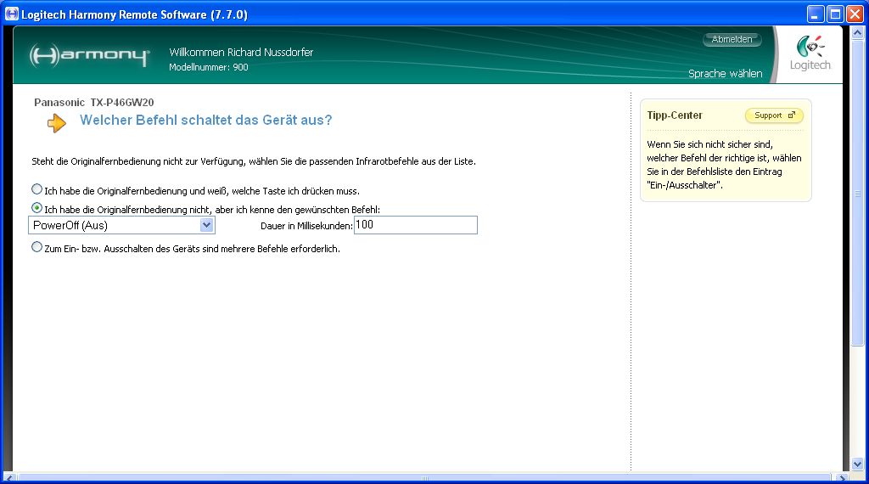Viewport: 869px width, 484px height.
Task: Minimize the Harmony Remote Software window
Action: pyautogui.click(x=816, y=14)
